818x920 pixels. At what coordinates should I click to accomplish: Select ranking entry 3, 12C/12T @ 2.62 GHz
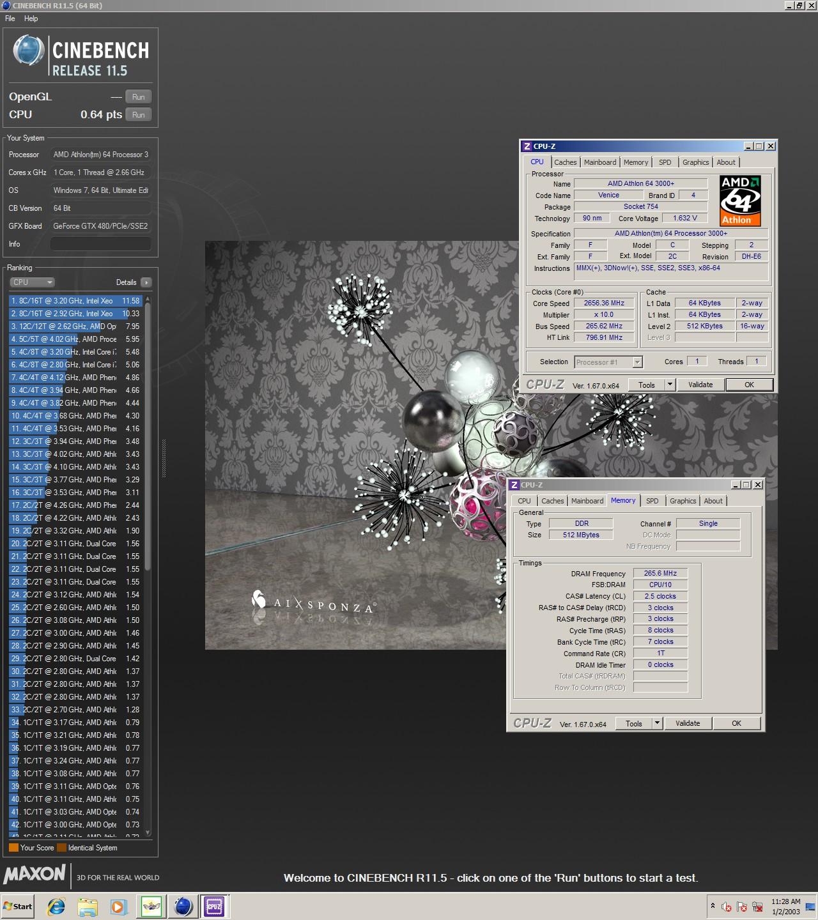pyautogui.click(x=75, y=326)
